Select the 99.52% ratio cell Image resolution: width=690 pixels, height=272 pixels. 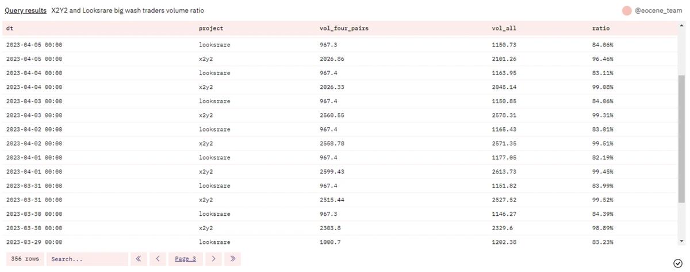click(x=603, y=200)
